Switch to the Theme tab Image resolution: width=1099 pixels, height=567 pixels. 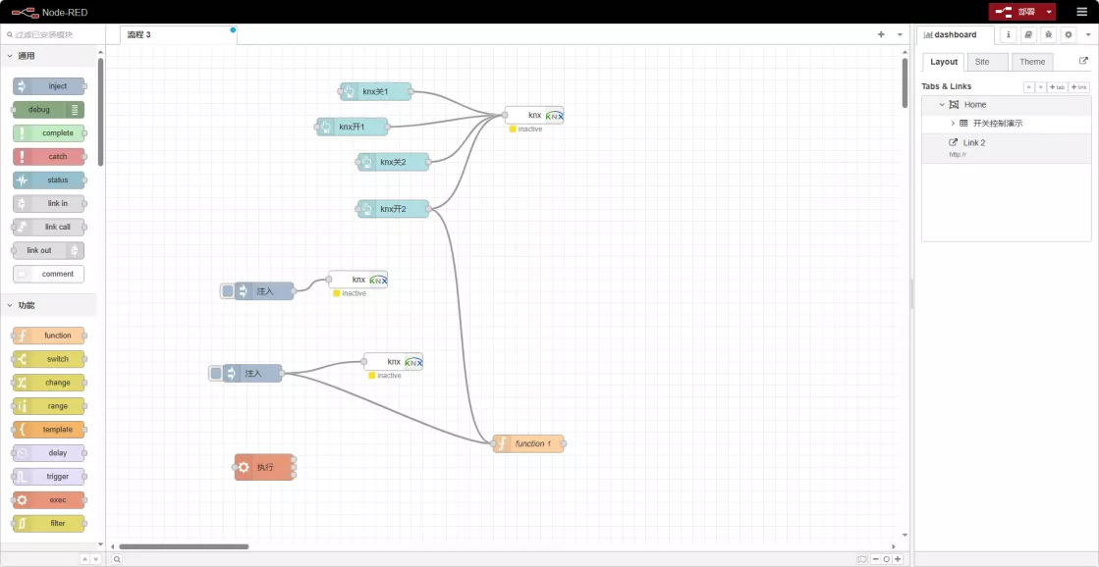pyautogui.click(x=1031, y=62)
